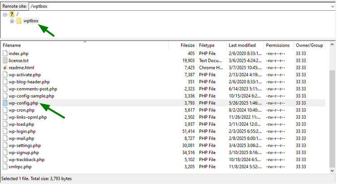Click the wptbox folder icon in tree

19,21
